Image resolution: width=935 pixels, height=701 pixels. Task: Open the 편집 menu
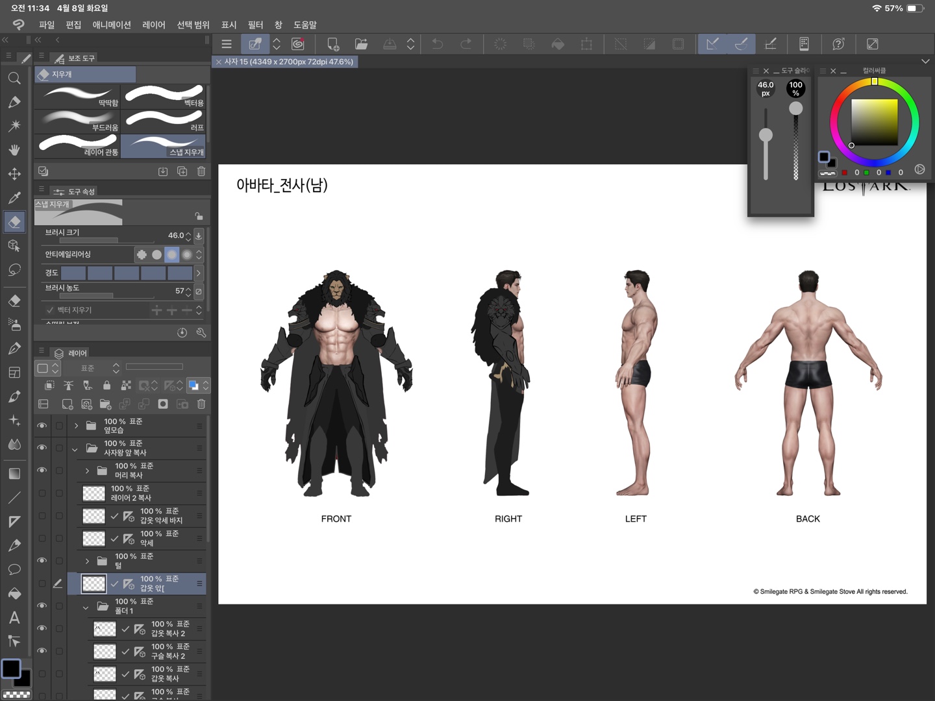(x=73, y=25)
